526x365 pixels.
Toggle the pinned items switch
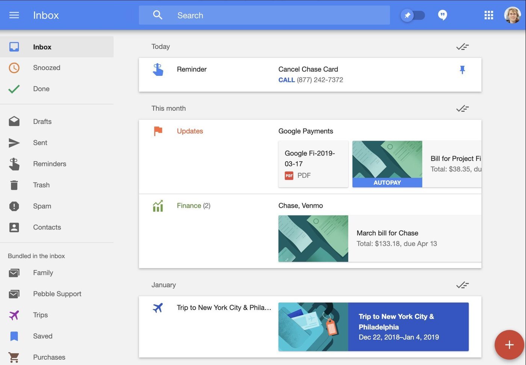[413, 15]
